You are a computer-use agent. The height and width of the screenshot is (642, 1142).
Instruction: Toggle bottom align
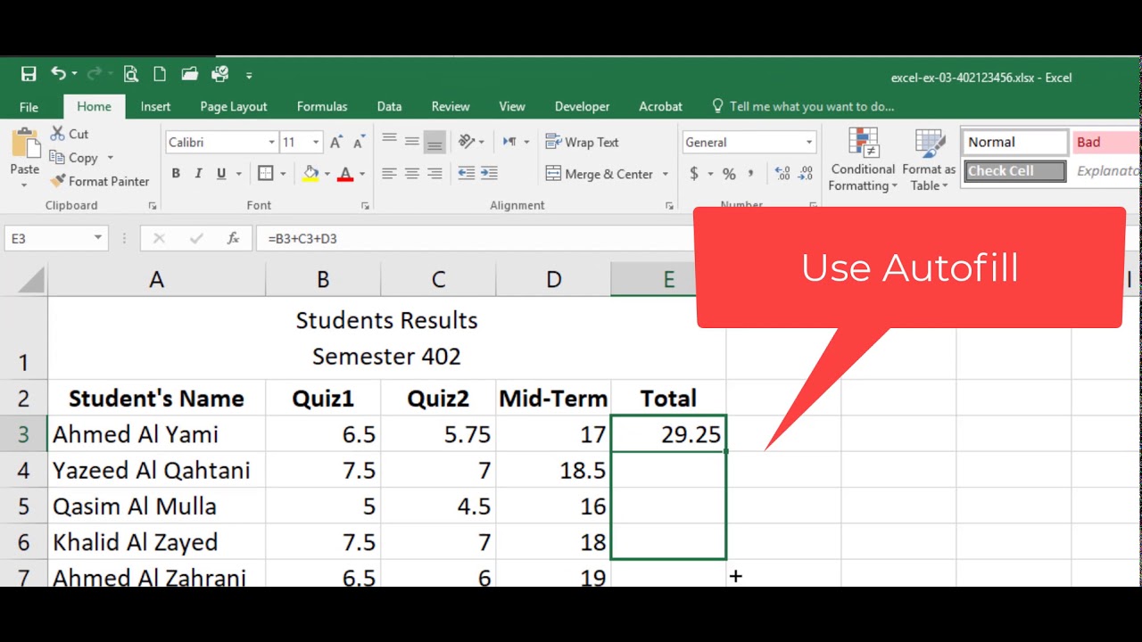(434, 141)
